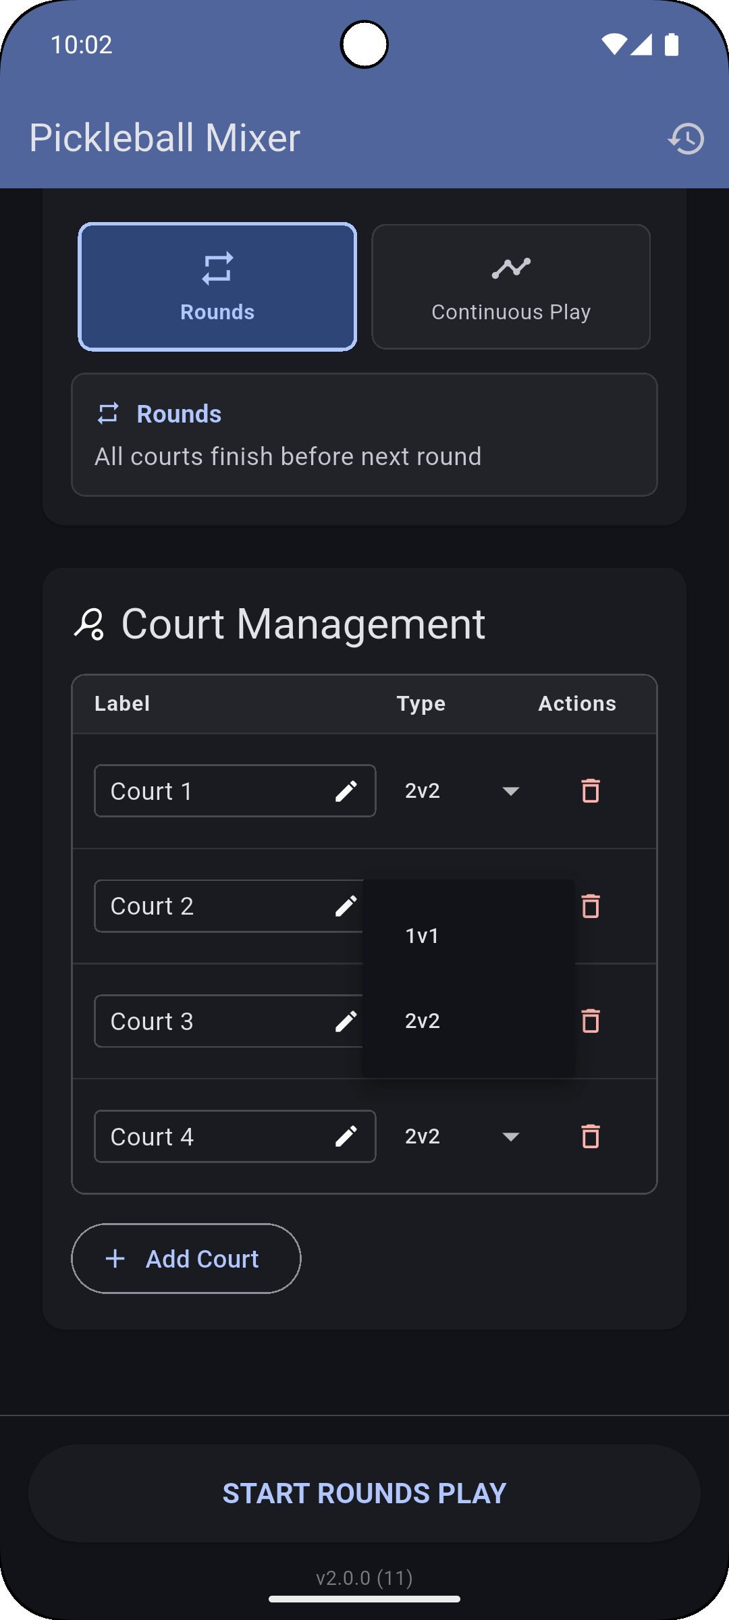Viewport: 729px width, 1620px height.
Task: Click pencil edit icon for Court 1
Action: click(x=346, y=790)
